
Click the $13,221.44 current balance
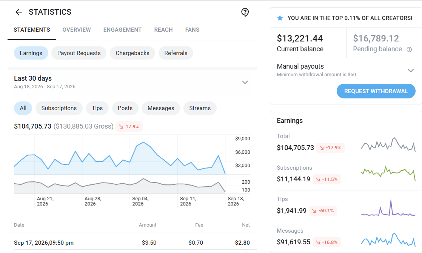click(x=300, y=38)
